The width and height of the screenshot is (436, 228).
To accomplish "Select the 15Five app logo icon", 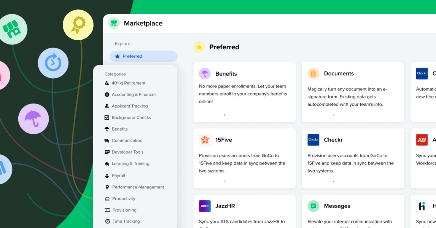I will (x=205, y=140).
